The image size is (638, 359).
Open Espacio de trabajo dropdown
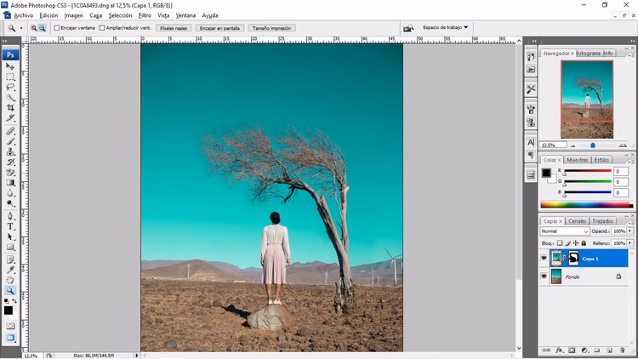pos(446,28)
